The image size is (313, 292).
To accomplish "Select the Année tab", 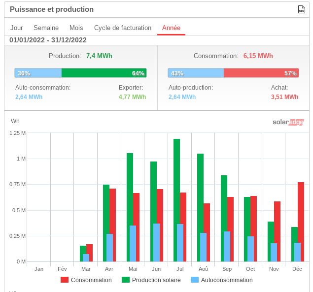I will 171,28.
